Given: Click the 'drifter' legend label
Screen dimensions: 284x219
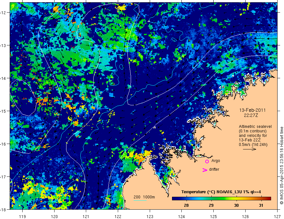Looking at the screenshot, I should click(x=214, y=169).
